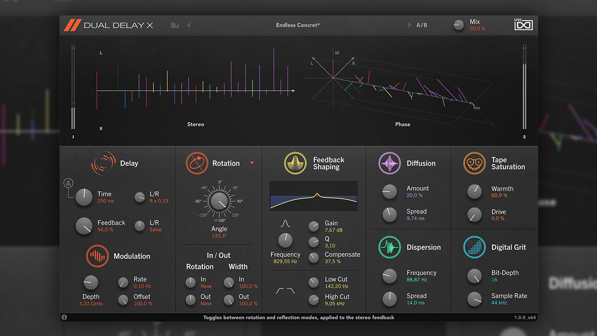This screenshot has height=336, width=597.
Task: Click the Dispersion icon
Action: [x=389, y=247]
